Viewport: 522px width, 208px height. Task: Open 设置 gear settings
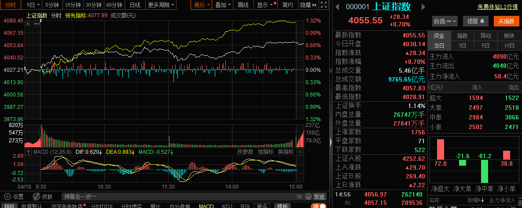[14, 197]
